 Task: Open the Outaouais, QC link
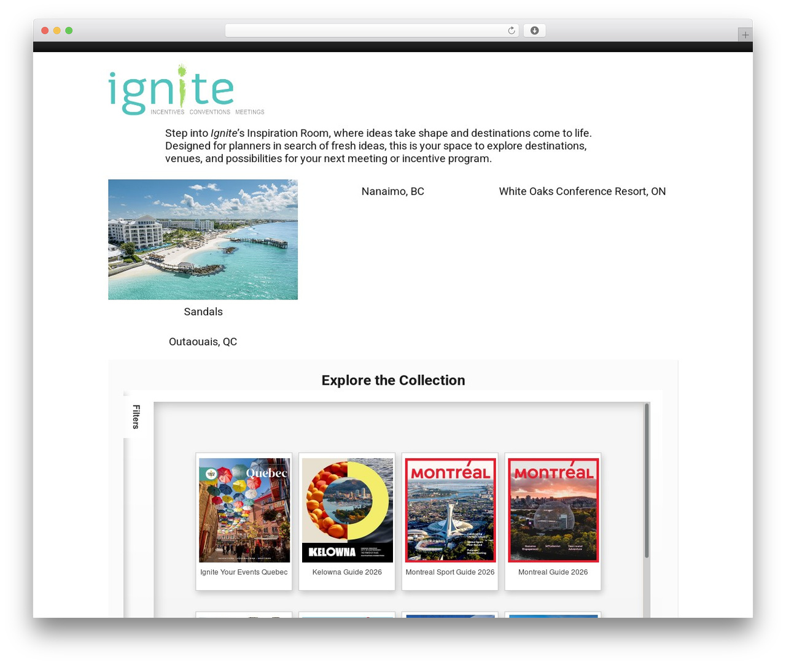tap(203, 342)
